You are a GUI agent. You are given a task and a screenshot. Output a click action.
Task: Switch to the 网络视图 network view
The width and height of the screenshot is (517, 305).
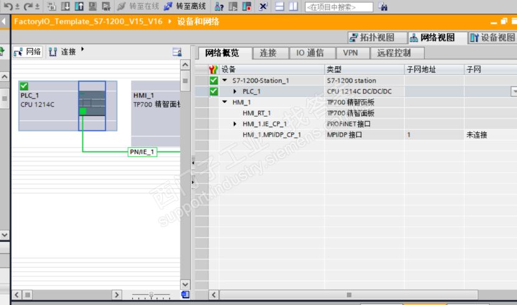(438, 37)
